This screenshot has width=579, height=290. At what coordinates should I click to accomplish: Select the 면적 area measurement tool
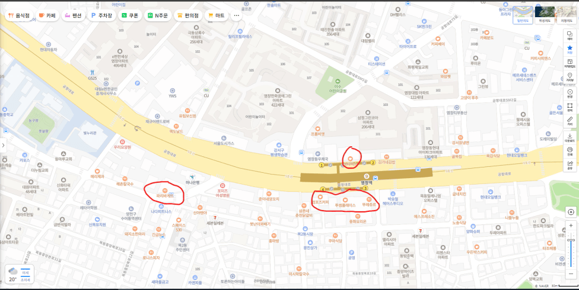coord(569,107)
